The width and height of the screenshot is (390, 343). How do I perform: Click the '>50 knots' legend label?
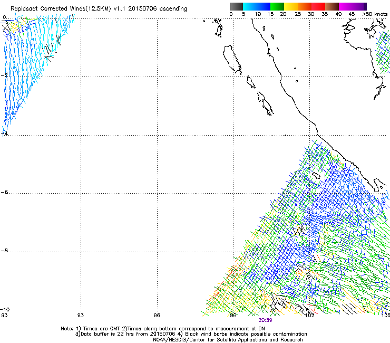click(x=375, y=14)
